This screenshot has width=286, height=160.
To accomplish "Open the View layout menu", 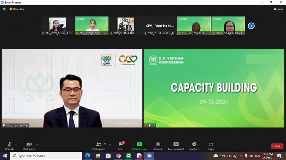I will point(278,9).
